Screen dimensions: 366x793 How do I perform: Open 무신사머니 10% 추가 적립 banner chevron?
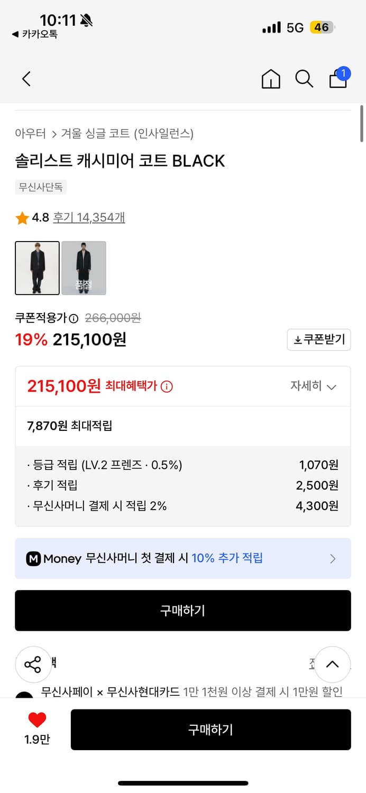pos(333,558)
